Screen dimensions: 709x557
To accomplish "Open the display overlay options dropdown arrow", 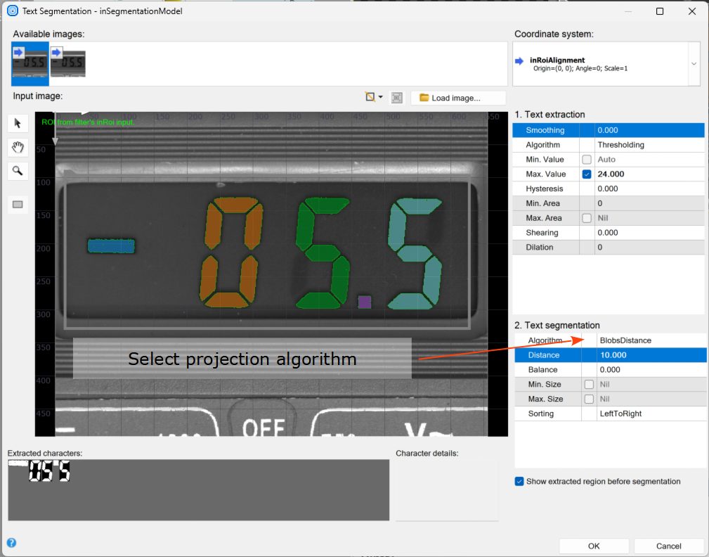I will (x=381, y=98).
